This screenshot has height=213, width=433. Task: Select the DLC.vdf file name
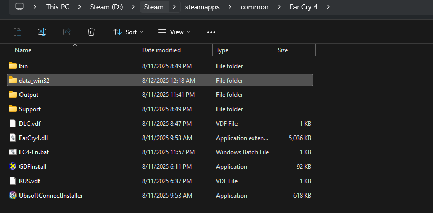tap(30, 124)
